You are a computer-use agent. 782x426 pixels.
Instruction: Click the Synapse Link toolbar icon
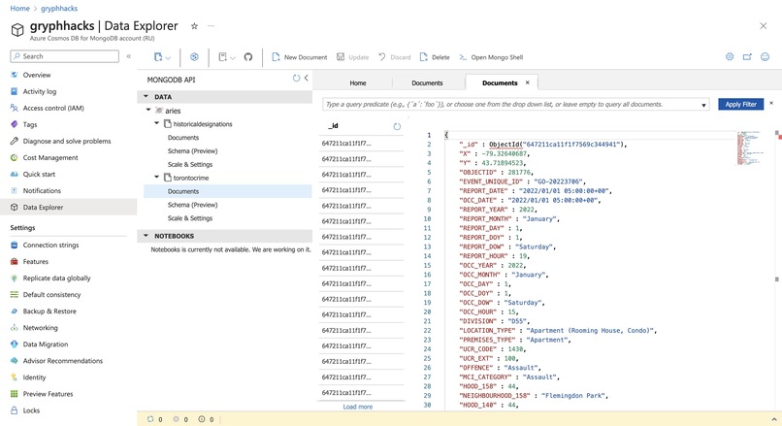coord(194,57)
